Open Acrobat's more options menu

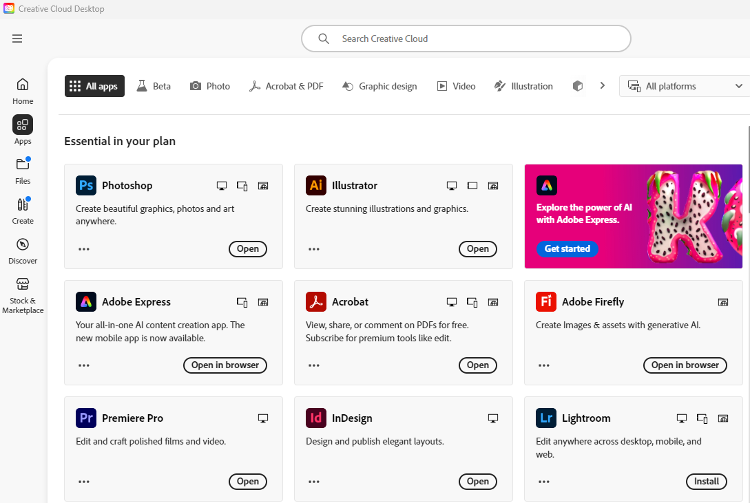314,365
